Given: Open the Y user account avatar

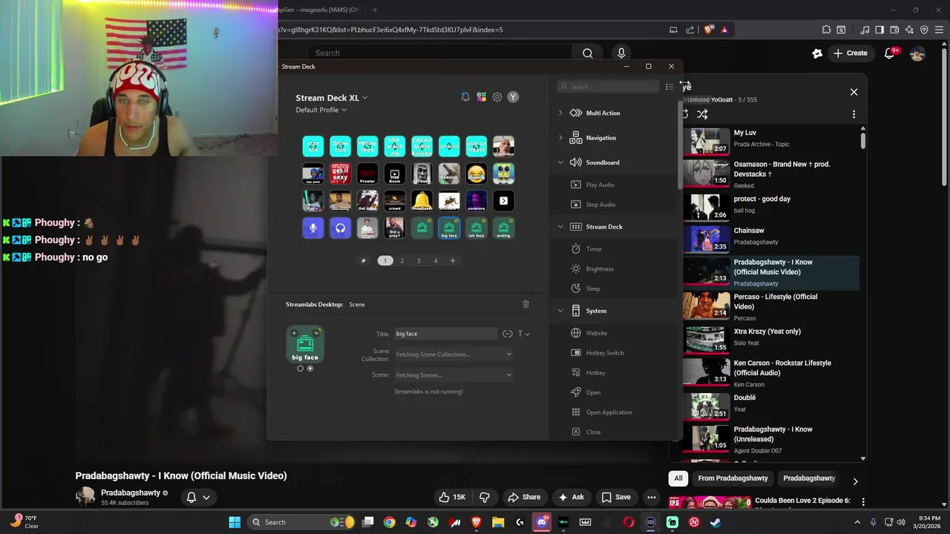Looking at the screenshot, I should [513, 97].
